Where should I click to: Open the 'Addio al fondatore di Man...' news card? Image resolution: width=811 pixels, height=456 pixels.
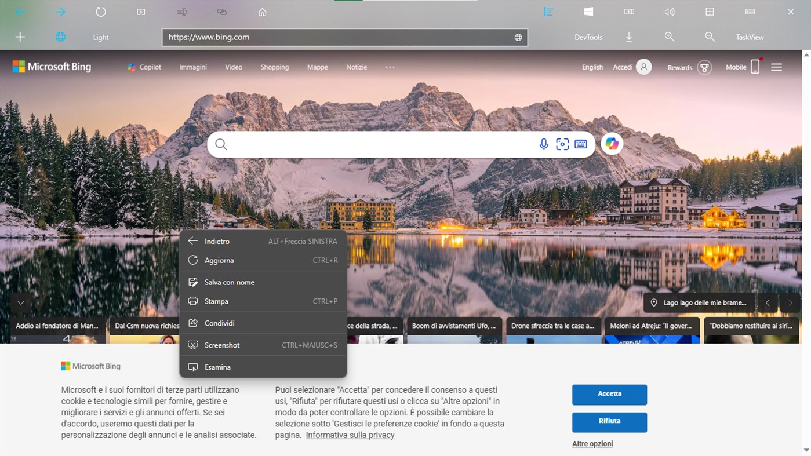58,330
